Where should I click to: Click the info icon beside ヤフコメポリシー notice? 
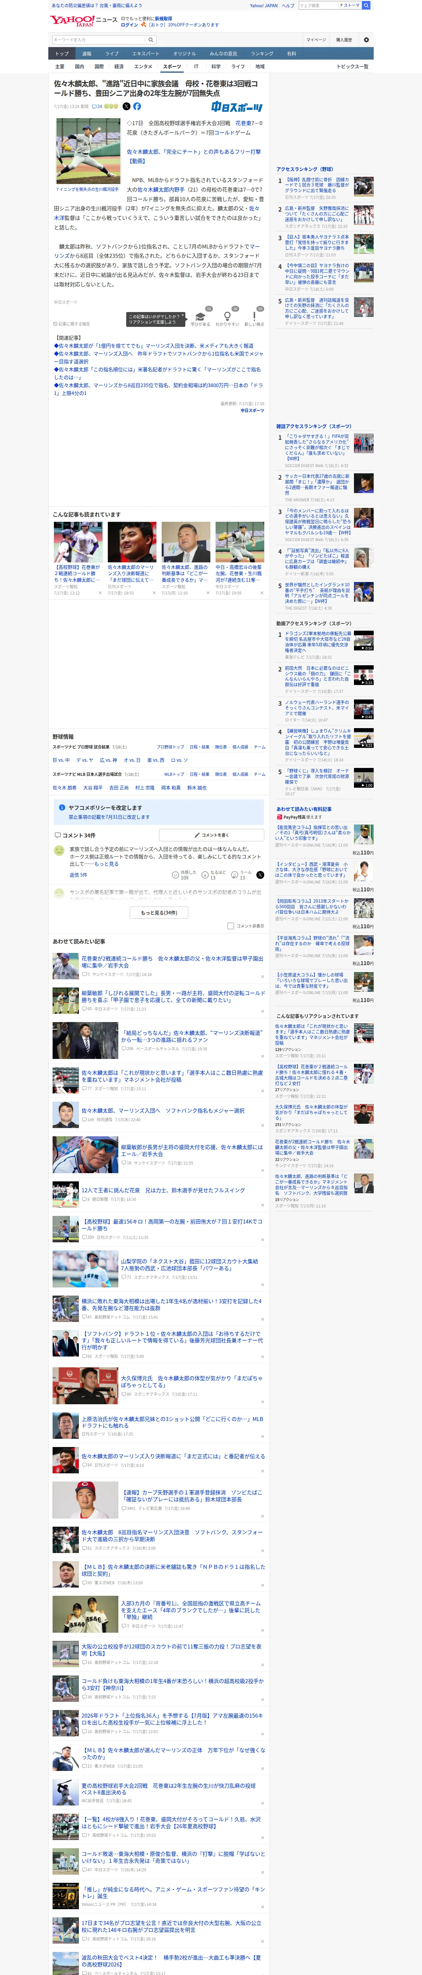[x=62, y=807]
